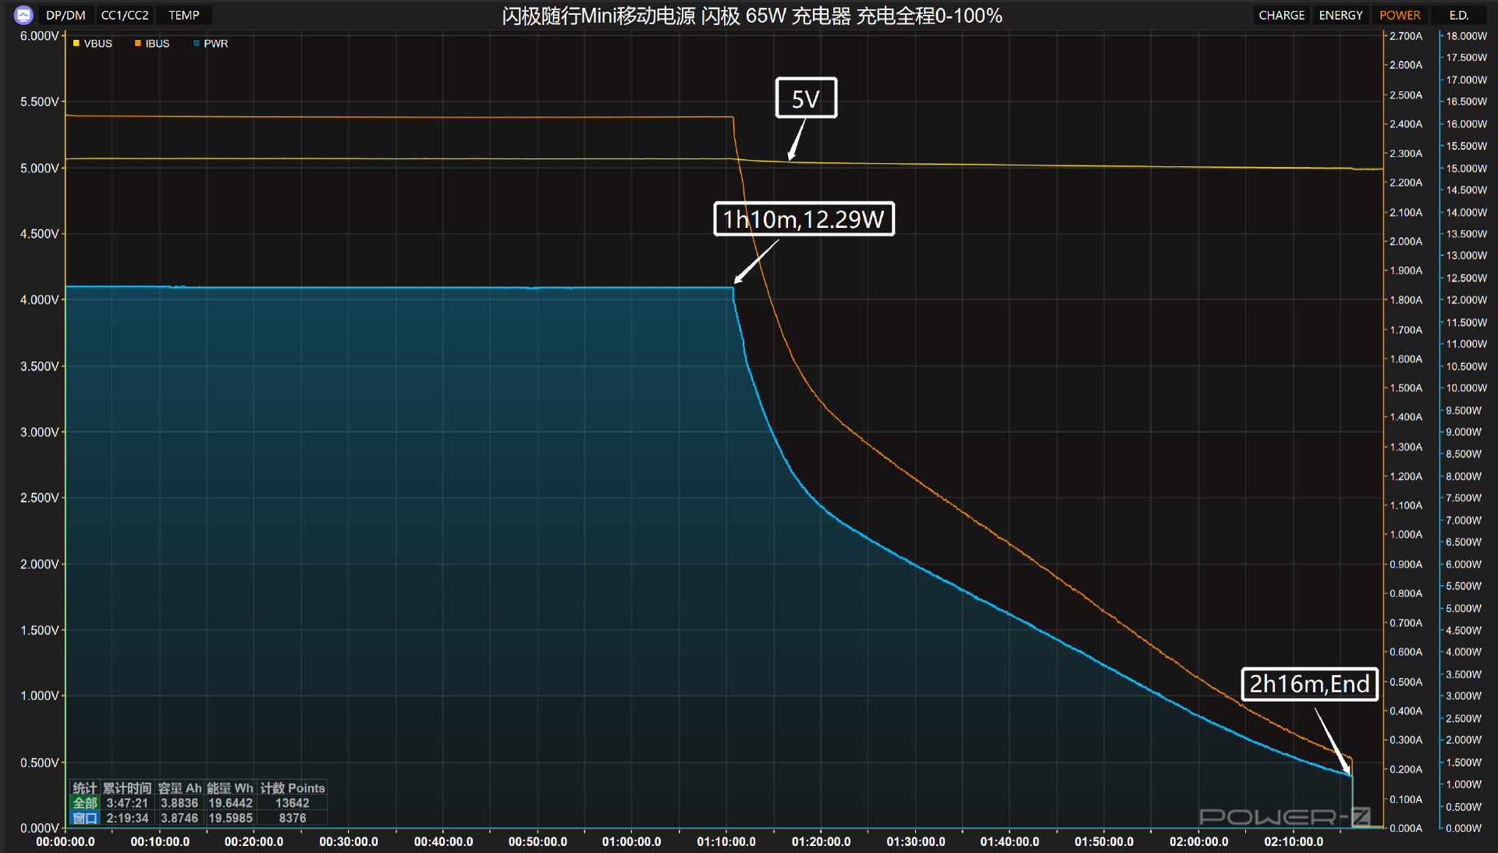Toggle the VBUS legend series
Viewport: 1498px width, 853px height.
point(93,44)
